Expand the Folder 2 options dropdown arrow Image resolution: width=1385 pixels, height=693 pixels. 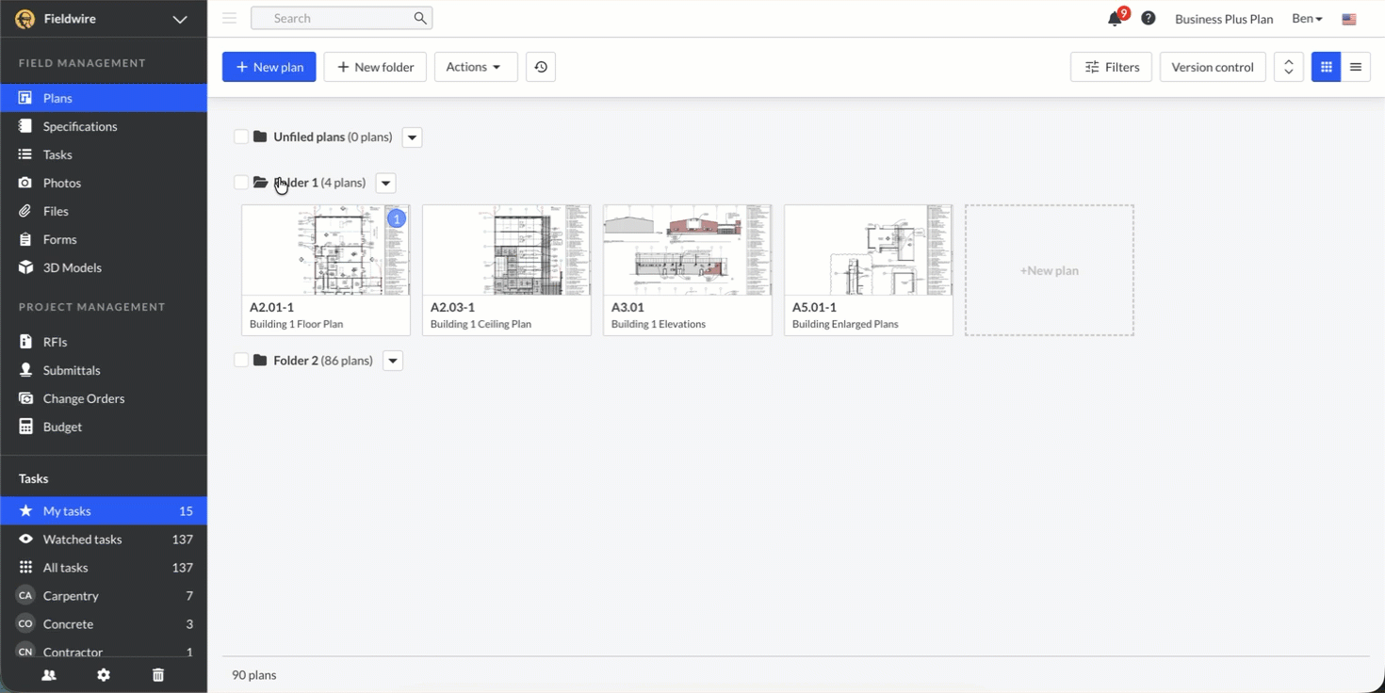click(393, 361)
